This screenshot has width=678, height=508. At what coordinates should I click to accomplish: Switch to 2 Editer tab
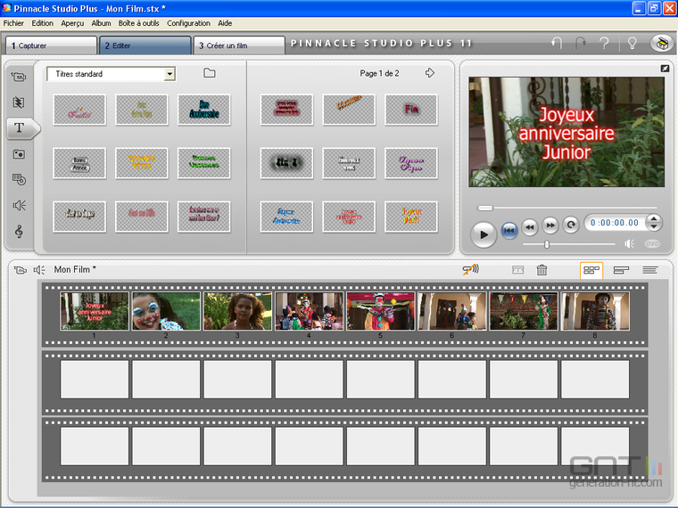(145, 45)
